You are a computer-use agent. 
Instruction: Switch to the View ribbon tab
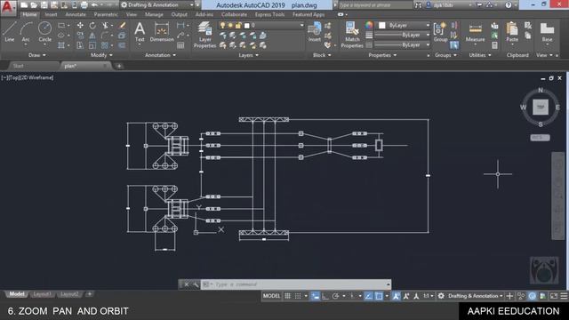click(x=132, y=14)
